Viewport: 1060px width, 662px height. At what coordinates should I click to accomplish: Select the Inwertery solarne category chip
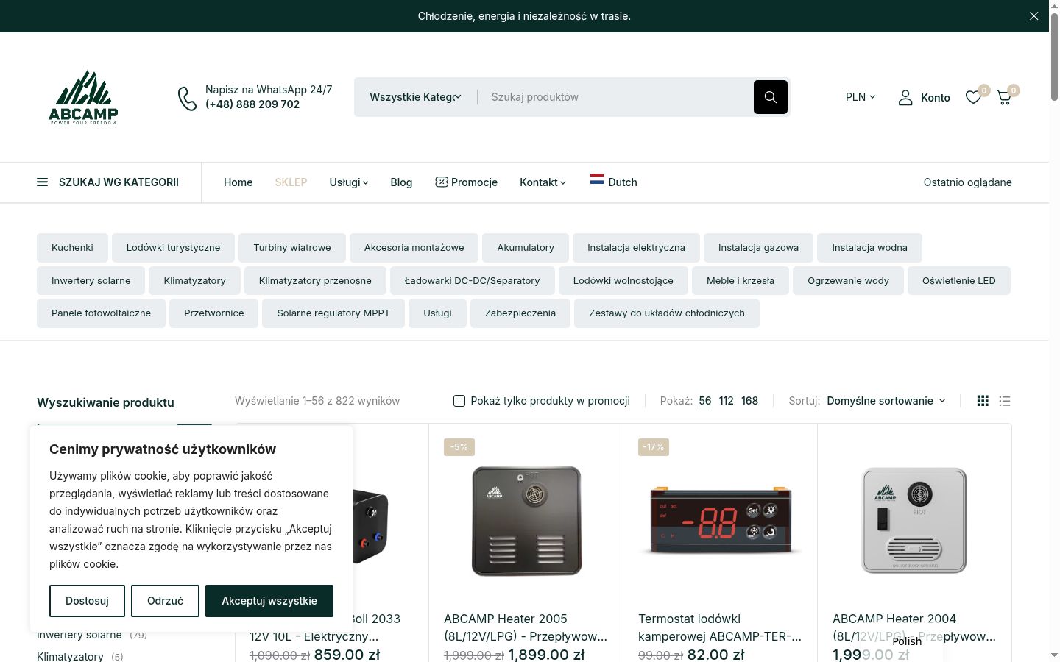click(x=91, y=280)
